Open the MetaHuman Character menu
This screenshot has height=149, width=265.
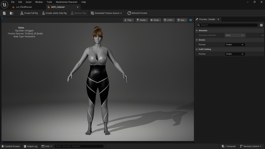pyautogui.click(x=67, y=2)
